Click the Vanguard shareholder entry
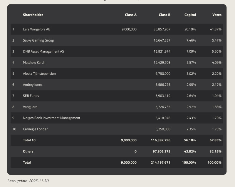 click(x=30, y=107)
